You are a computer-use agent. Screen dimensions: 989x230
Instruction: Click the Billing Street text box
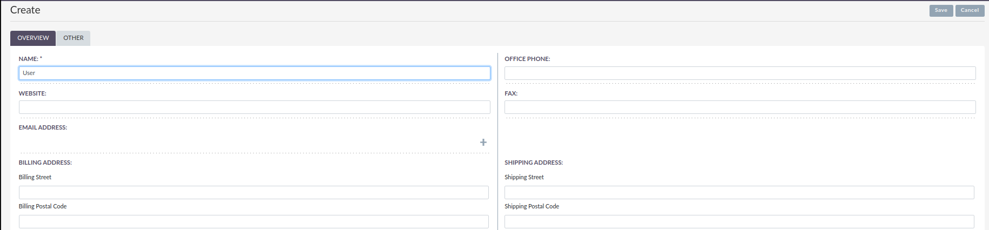point(254,192)
